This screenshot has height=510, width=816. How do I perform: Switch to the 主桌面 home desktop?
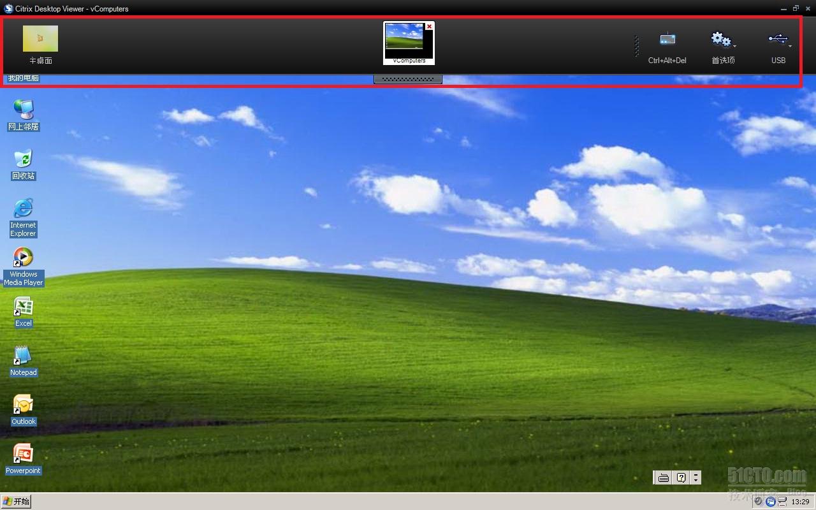tap(40, 45)
